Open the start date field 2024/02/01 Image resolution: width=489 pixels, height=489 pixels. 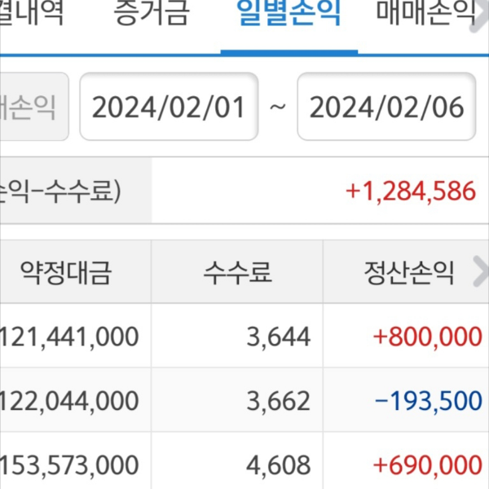tap(169, 107)
